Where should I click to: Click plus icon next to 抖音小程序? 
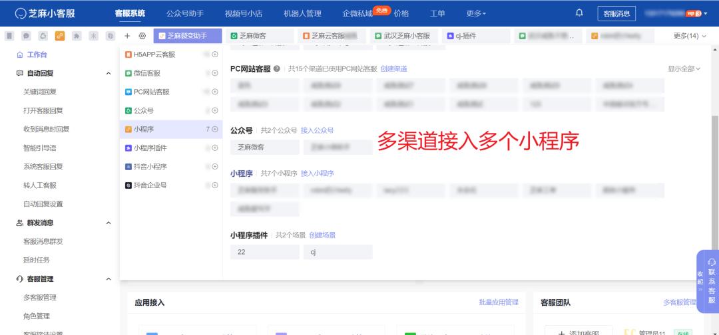[x=215, y=167]
